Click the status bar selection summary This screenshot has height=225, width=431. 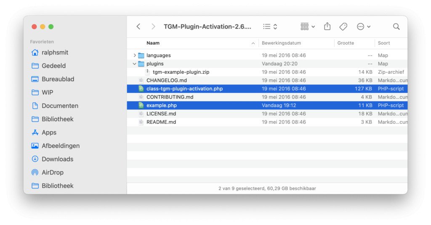[x=267, y=188]
